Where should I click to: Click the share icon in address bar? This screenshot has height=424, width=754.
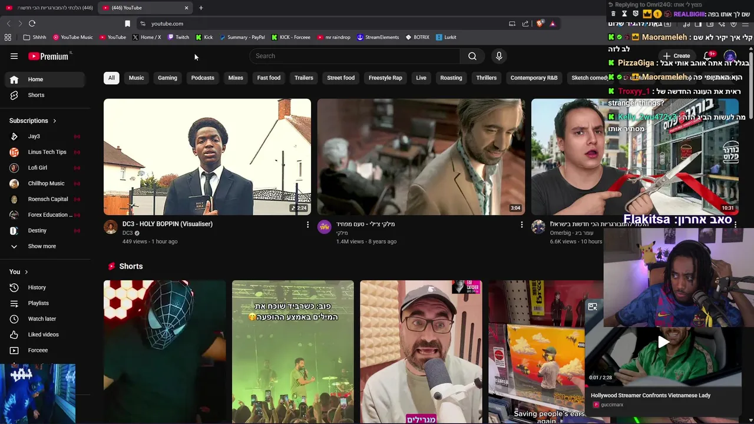tap(525, 24)
